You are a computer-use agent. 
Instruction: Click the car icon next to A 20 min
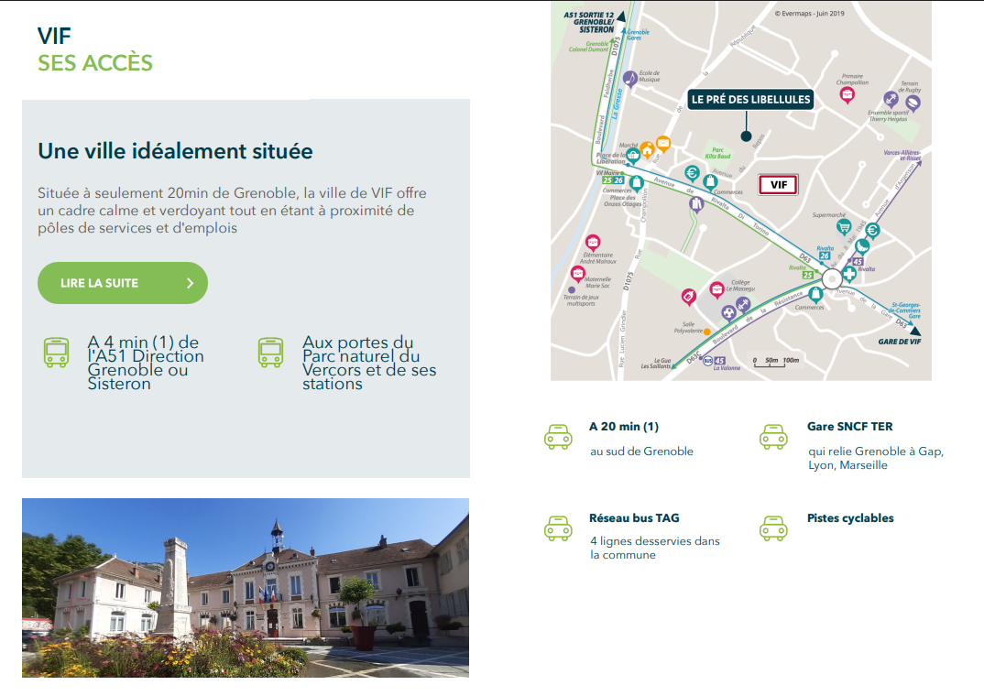point(558,437)
